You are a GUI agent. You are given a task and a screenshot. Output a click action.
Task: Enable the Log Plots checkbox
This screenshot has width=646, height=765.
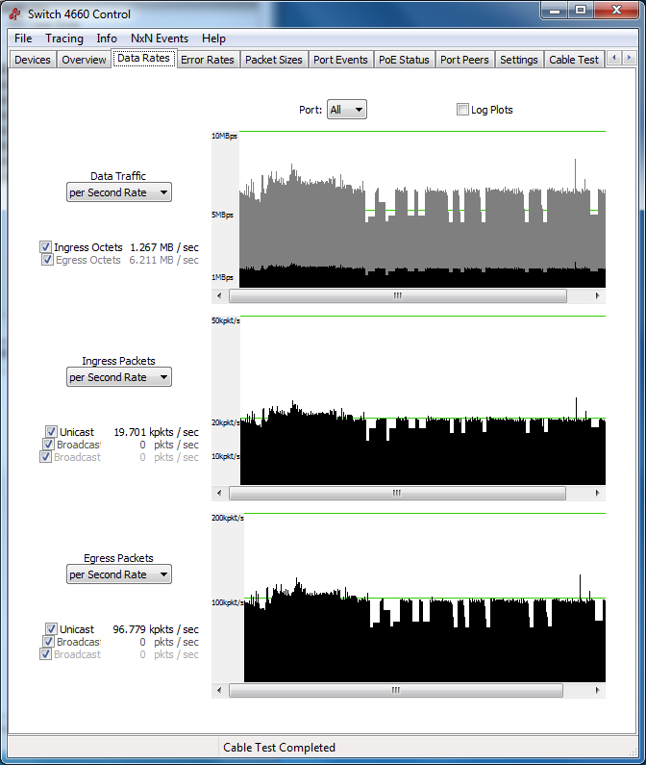pyautogui.click(x=463, y=110)
